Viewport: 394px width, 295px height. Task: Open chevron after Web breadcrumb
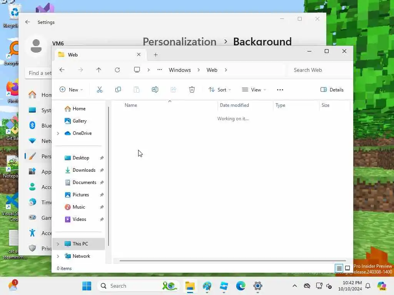(x=226, y=70)
